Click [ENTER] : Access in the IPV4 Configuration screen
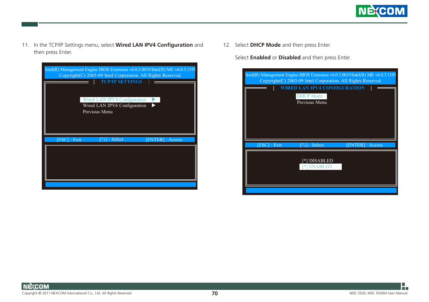 point(364,145)
